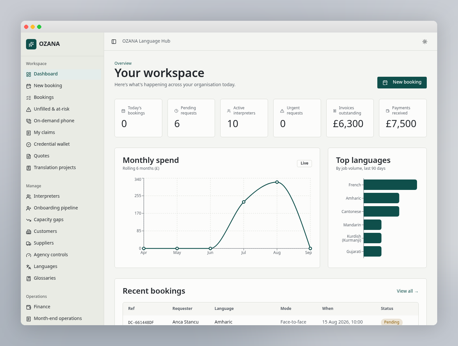Click the OZANA logo icon
This screenshot has height=346, width=458.
31,44
